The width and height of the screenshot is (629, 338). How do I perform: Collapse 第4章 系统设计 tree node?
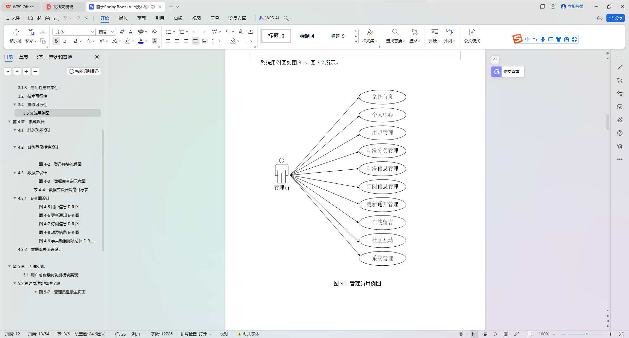point(10,122)
